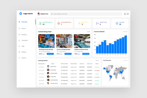Click Courtney Henry's avatar in booking table
Image resolution: width=147 pixels, height=98 pixels.
tap(48, 83)
